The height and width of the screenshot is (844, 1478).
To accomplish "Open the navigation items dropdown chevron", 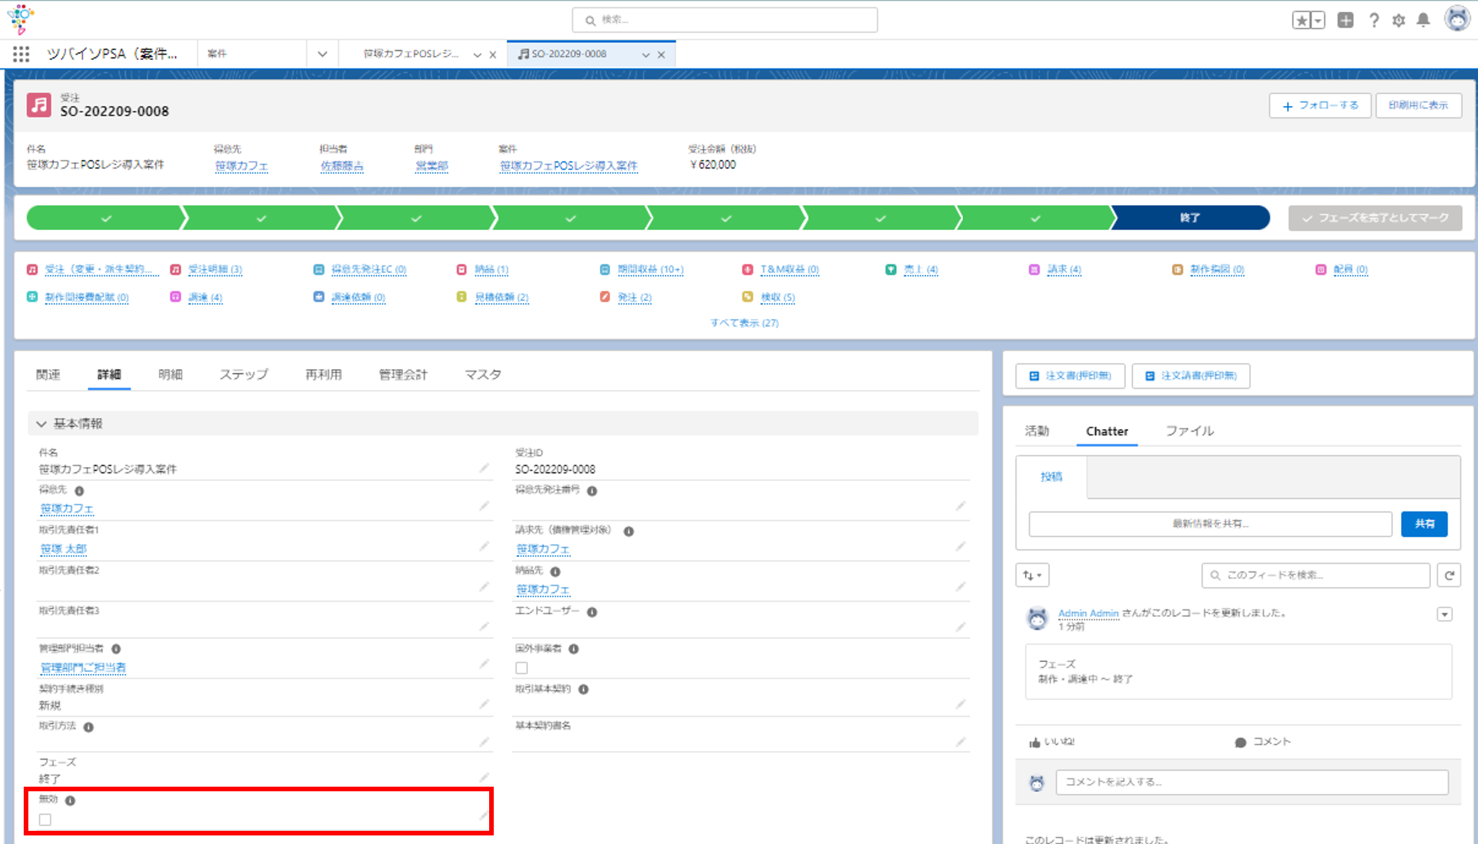I will 322,54.
